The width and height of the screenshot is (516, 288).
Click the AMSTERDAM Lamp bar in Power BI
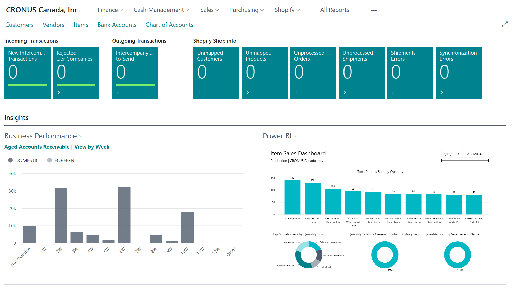click(313, 199)
